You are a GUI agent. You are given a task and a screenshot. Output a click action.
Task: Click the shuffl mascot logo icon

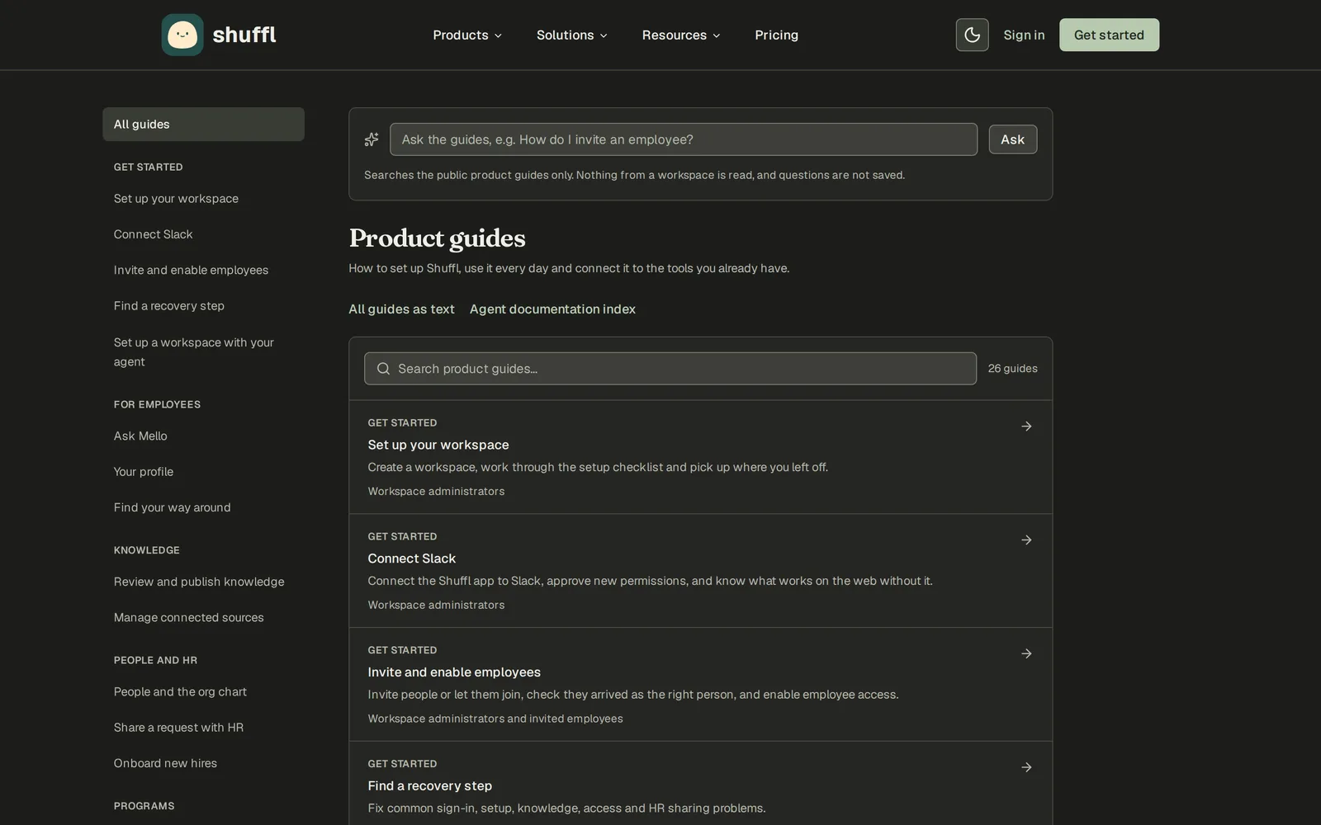point(182,35)
